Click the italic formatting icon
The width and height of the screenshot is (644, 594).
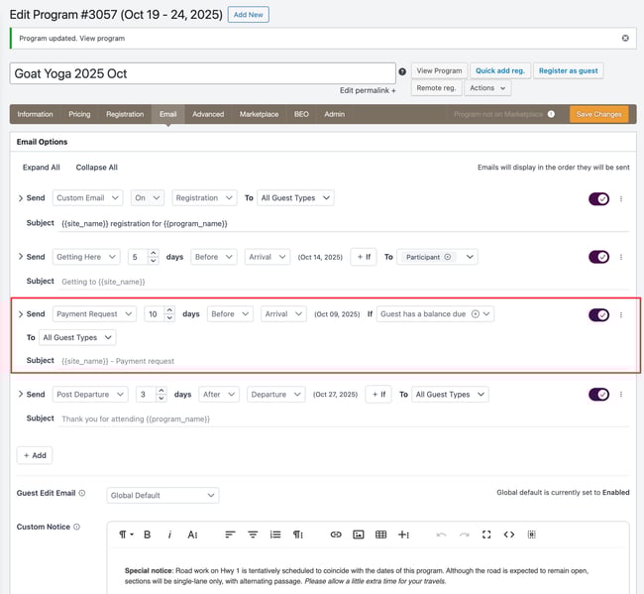[169, 535]
